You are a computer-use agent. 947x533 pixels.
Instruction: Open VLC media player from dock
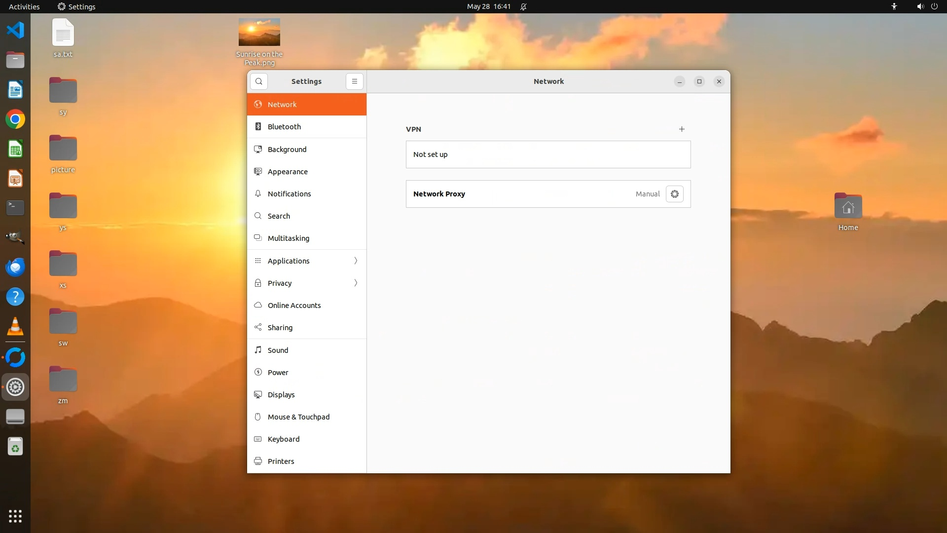point(15,327)
